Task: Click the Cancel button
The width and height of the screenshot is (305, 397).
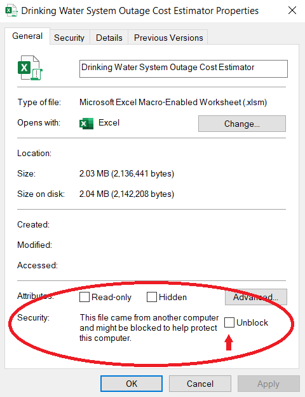Action: click(200, 384)
